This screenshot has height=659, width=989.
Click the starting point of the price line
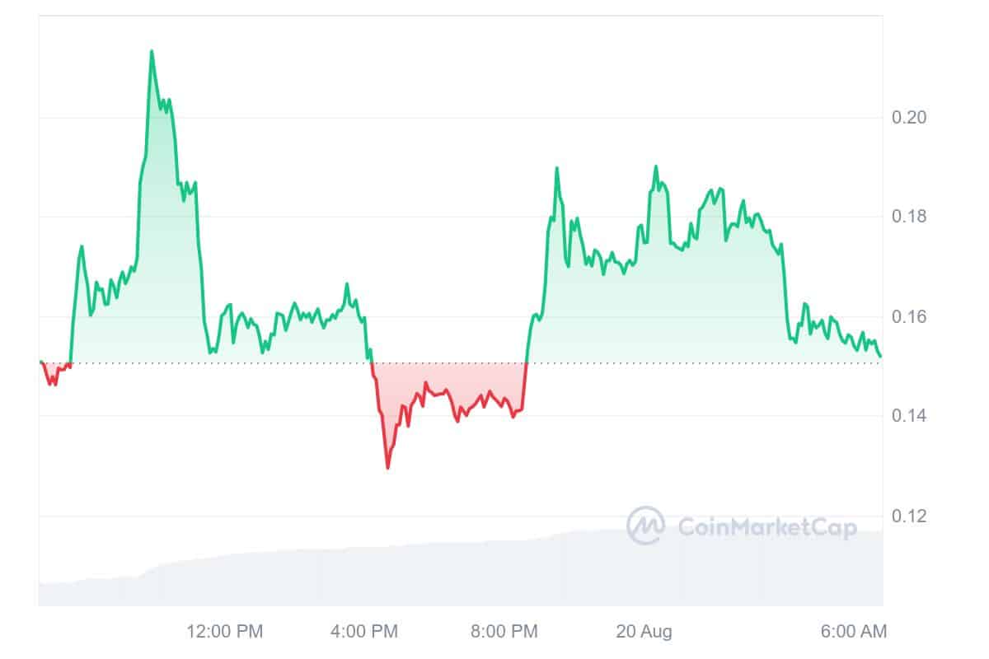pos(40,361)
